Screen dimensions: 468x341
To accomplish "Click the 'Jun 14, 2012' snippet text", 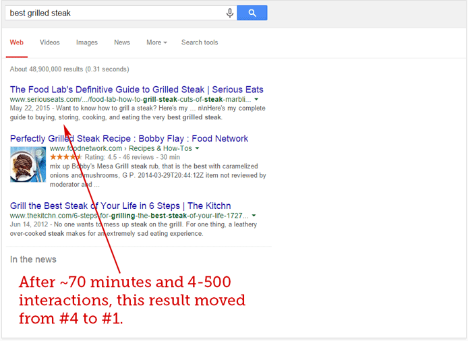I will point(29,224).
